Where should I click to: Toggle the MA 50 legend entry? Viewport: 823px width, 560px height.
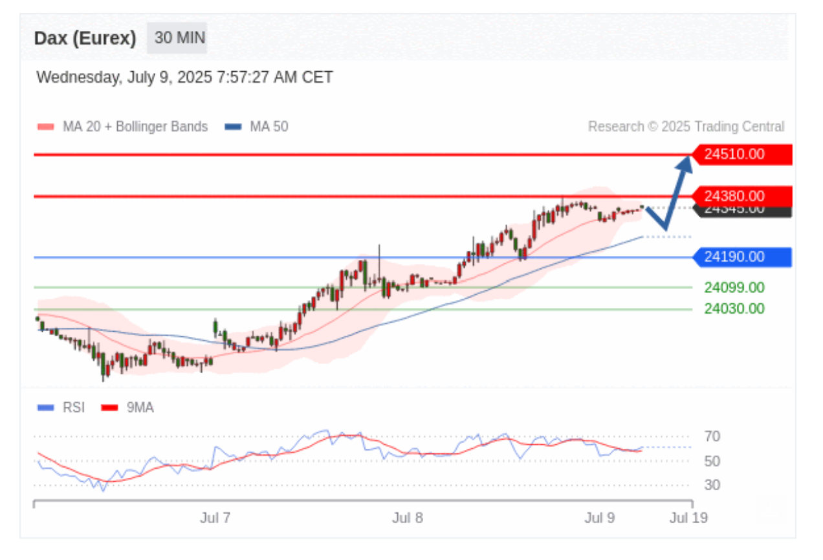coord(257,127)
